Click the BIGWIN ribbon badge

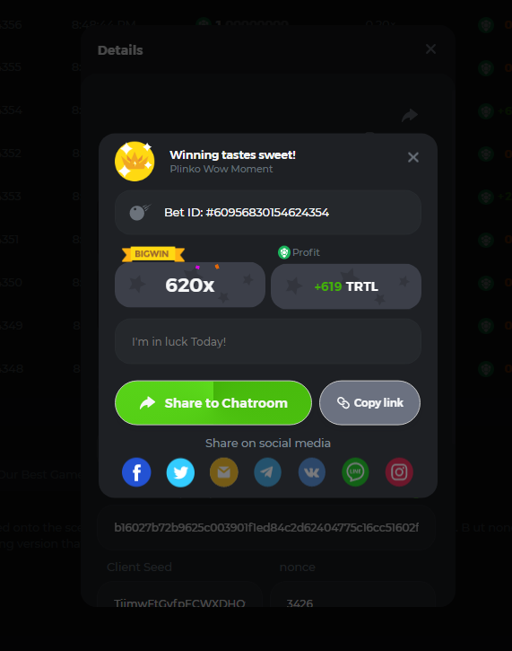[153, 254]
